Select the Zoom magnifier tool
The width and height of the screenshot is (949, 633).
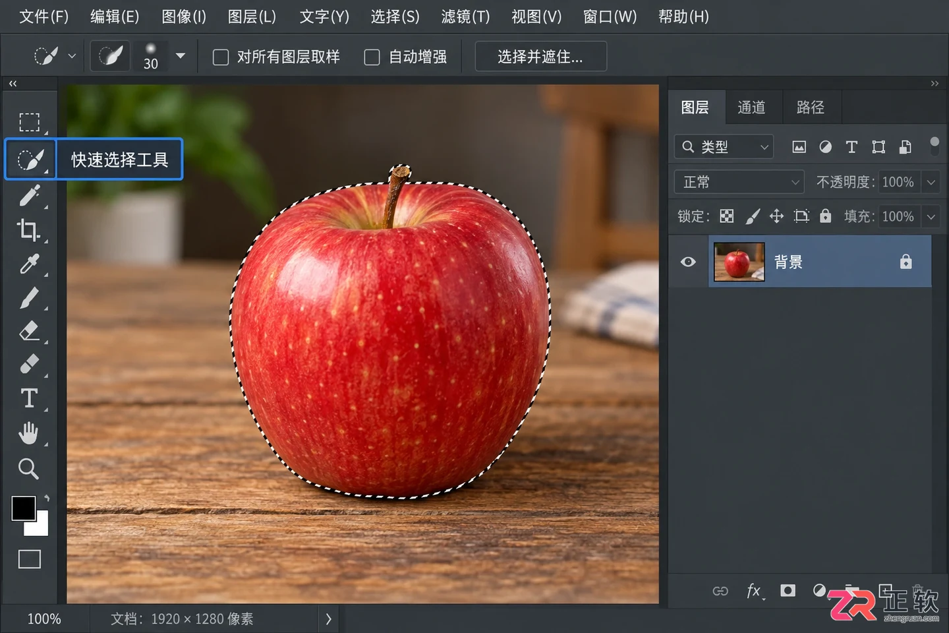coord(28,469)
